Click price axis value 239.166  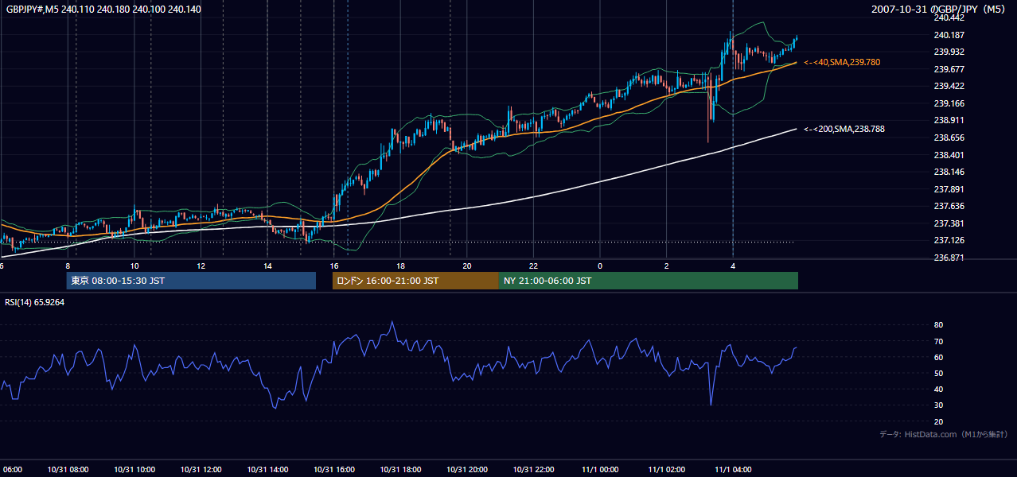click(x=949, y=103)
